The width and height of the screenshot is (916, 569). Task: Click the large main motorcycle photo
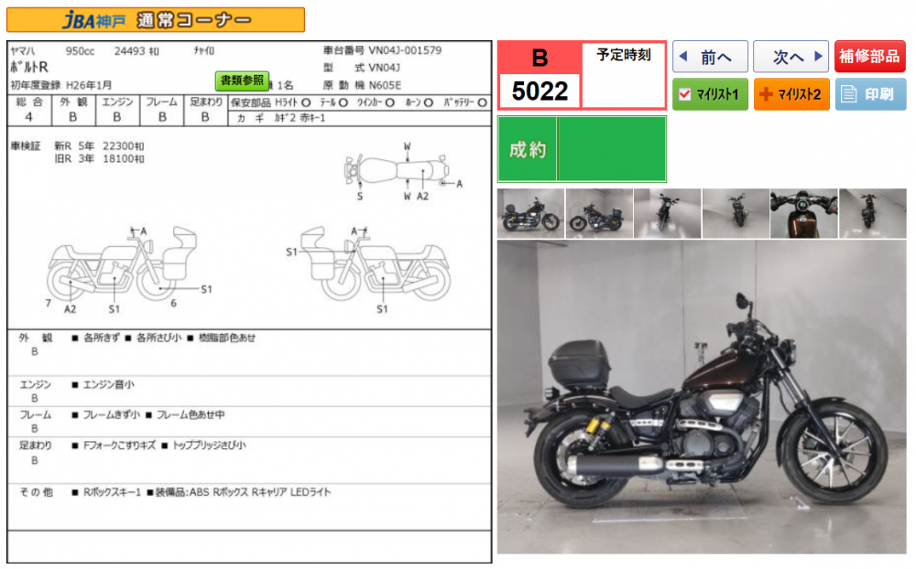pyautogui.click(x=702, y=398)
